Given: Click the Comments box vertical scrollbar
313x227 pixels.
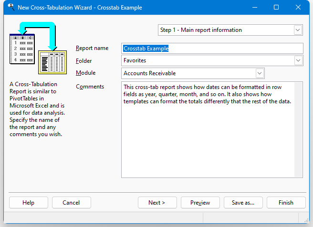Looking at the screenshot, I should click(298, 129).
